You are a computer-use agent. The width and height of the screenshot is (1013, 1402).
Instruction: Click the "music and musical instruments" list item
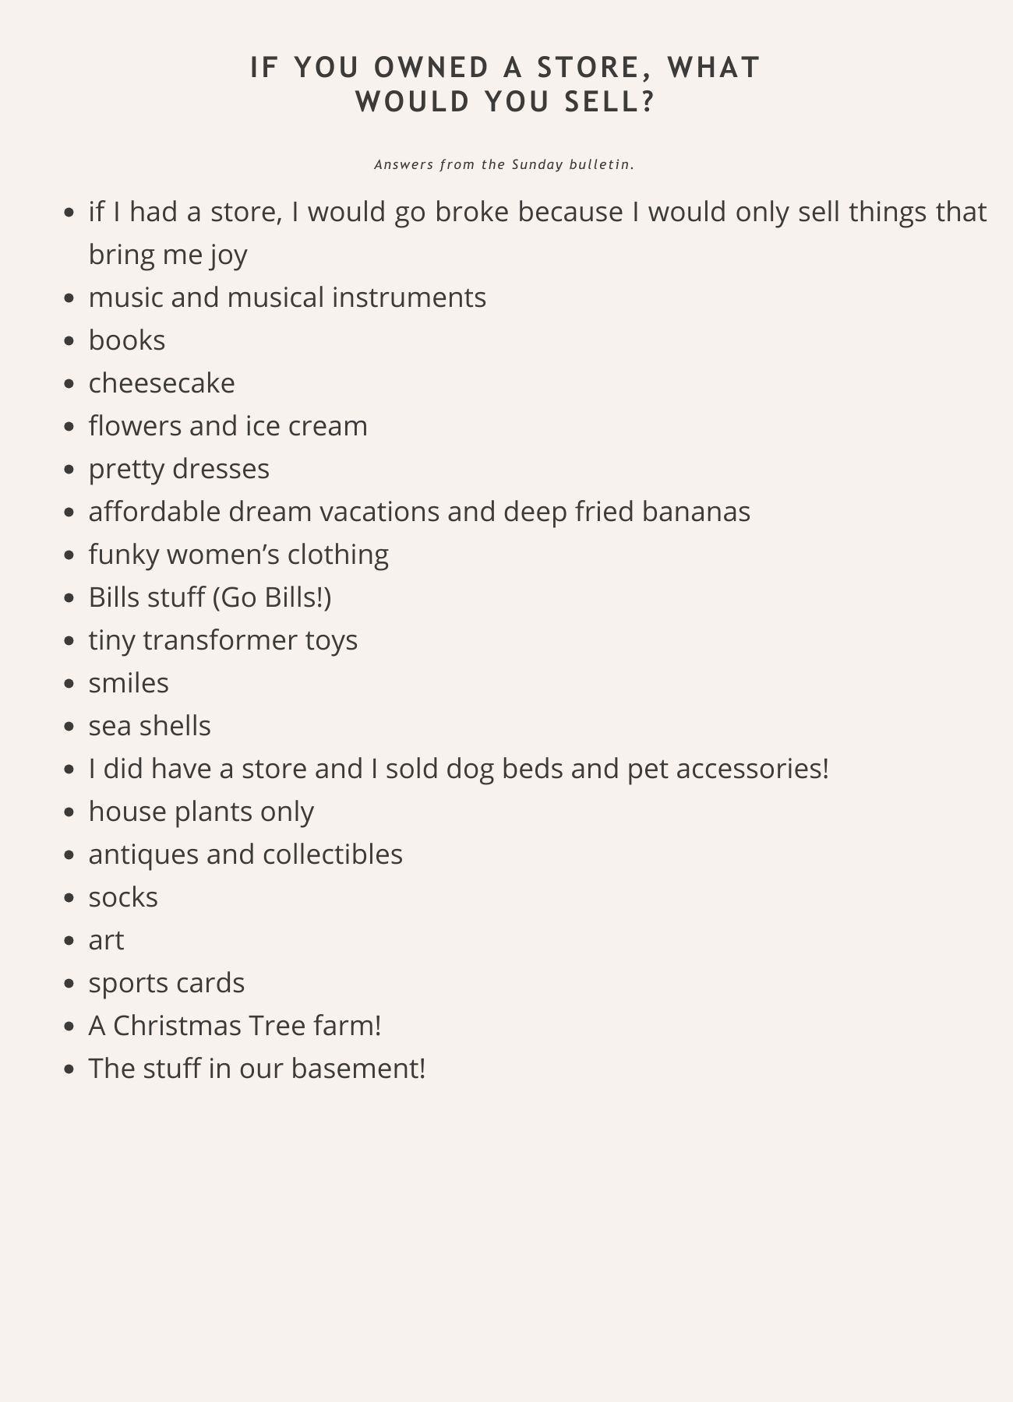[287, 298]
